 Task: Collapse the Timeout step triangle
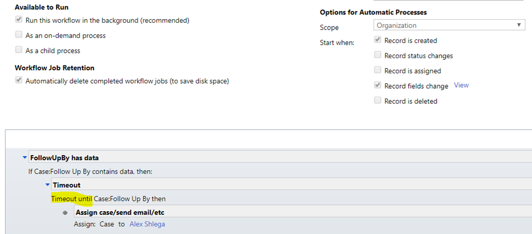point(47,185)
